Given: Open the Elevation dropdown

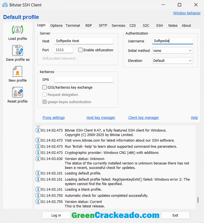Looking at the screenshot, I should 173,60.
